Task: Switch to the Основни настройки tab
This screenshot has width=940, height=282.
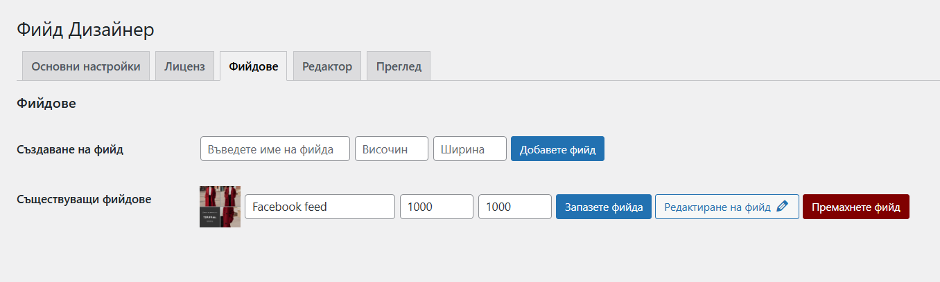Action: click(x=86, y=66)
